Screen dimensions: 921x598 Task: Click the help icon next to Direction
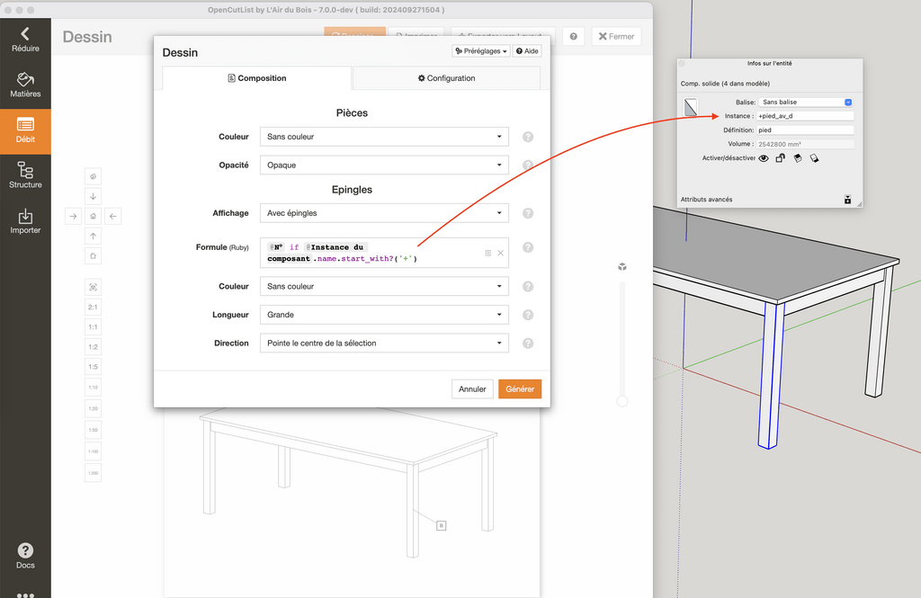coord(528,343)
